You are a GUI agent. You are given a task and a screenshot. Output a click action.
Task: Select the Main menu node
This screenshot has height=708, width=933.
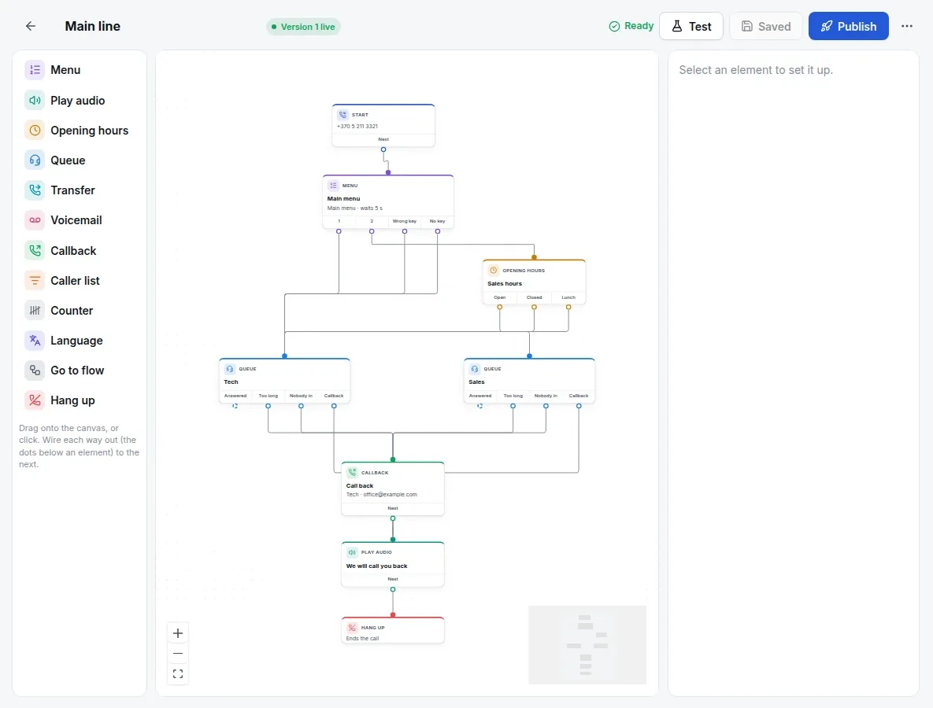[388, 201]
